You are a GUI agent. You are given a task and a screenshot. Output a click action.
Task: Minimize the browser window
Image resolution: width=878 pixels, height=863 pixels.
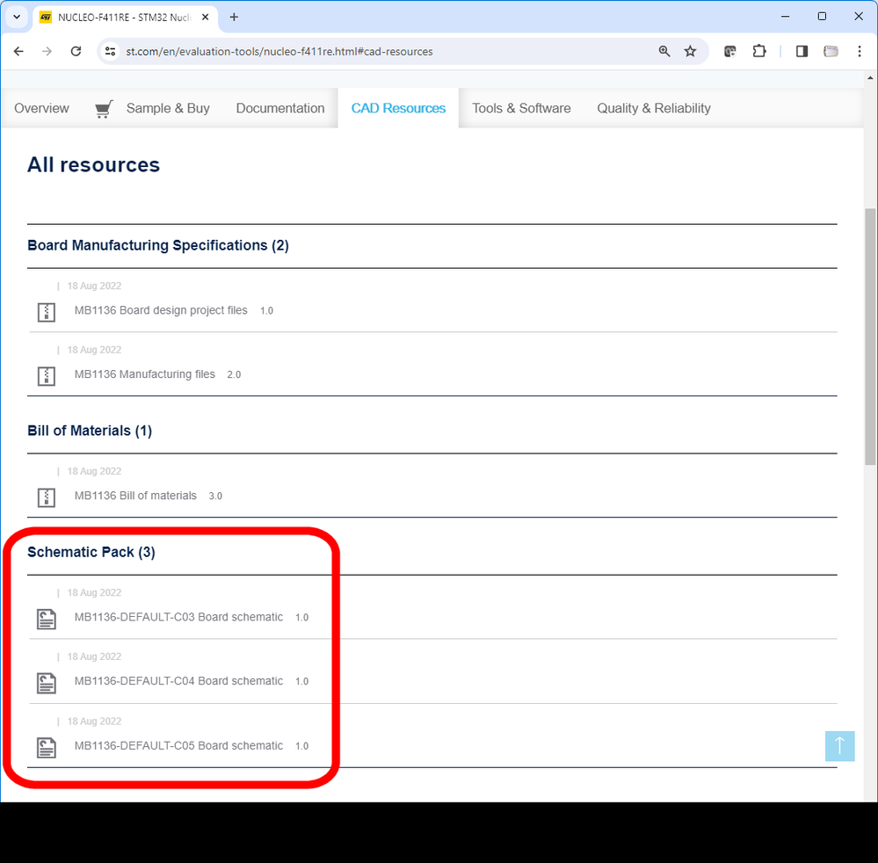(785, 17)
